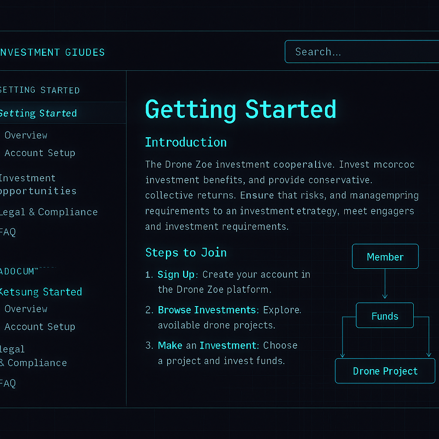Click the Search input field
The height and width of the screenshot is (439, 439).
coord(362,52)
